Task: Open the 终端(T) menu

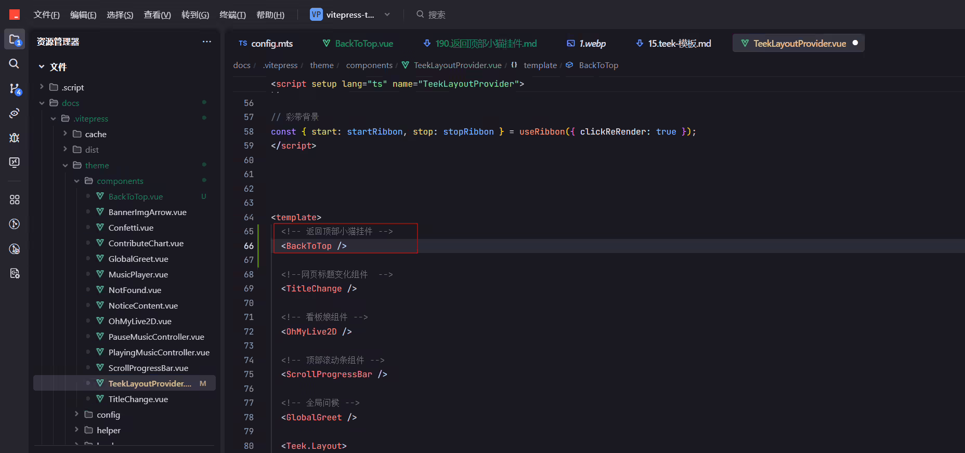Action: pos(232,15)
